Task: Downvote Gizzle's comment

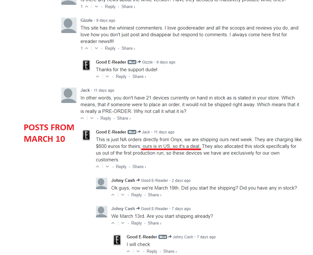Action: 97,48
